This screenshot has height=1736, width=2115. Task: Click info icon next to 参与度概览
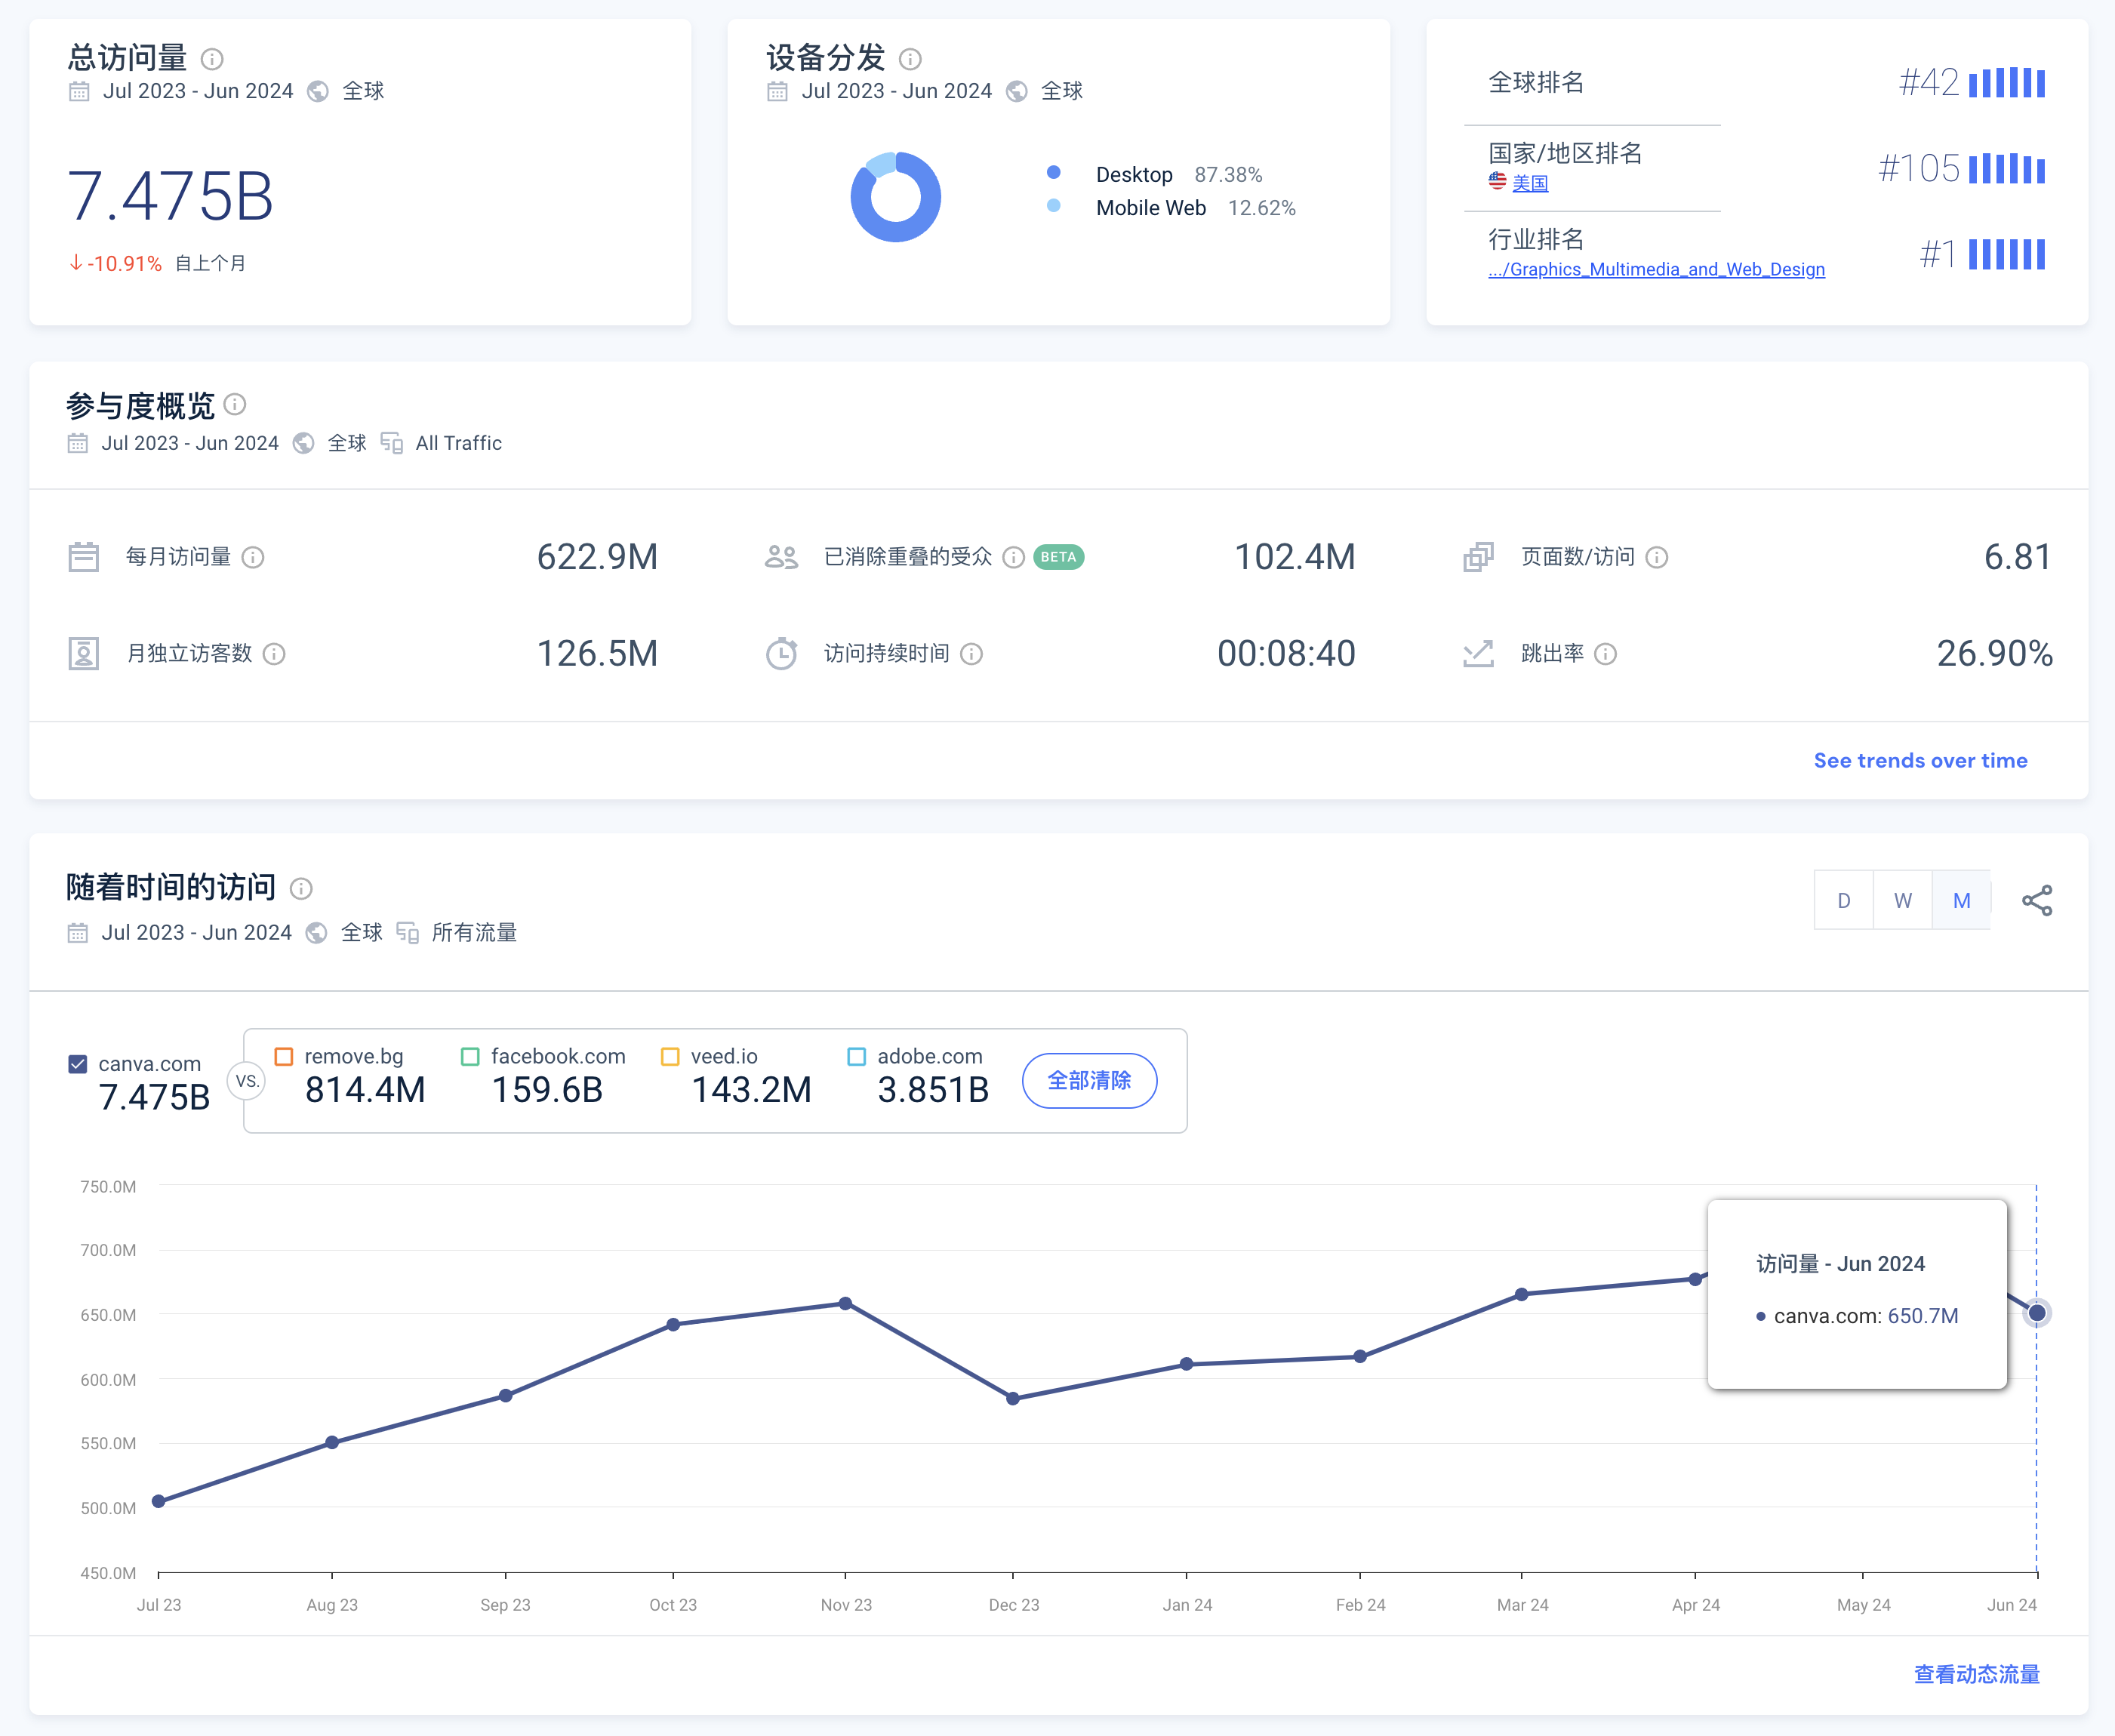[x=235, y=405]
